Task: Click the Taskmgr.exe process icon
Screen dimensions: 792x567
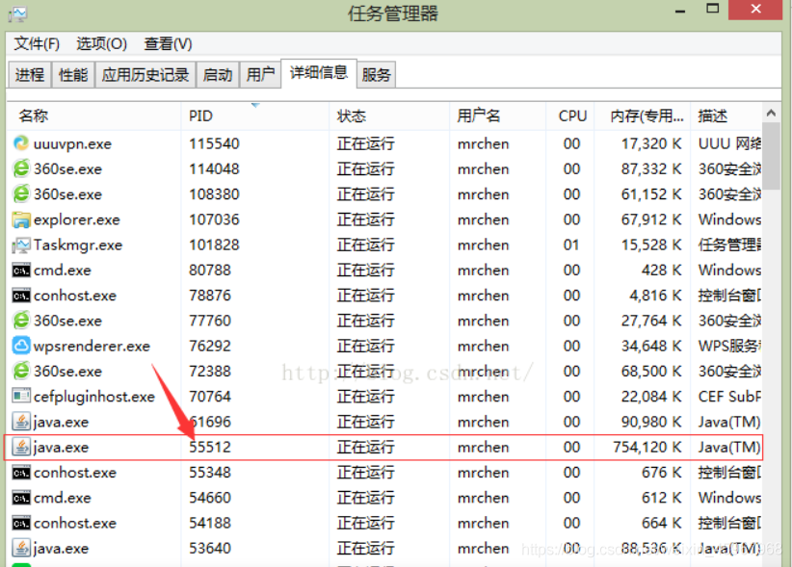Action: click(20, 245)
